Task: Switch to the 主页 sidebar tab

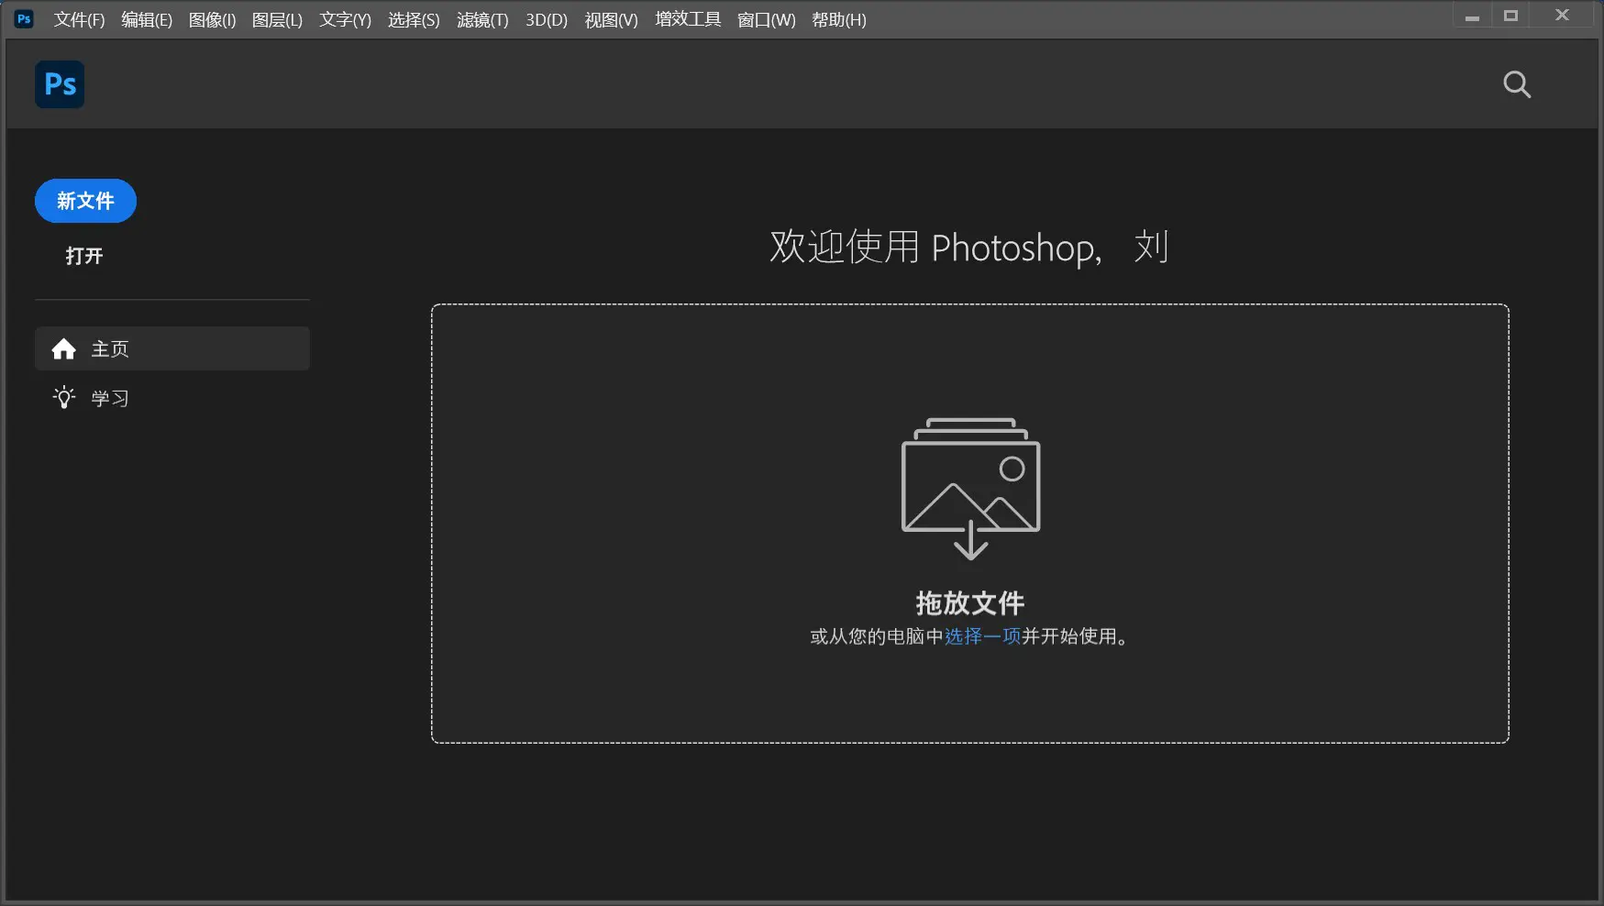Action: click(x=109, y=348)
